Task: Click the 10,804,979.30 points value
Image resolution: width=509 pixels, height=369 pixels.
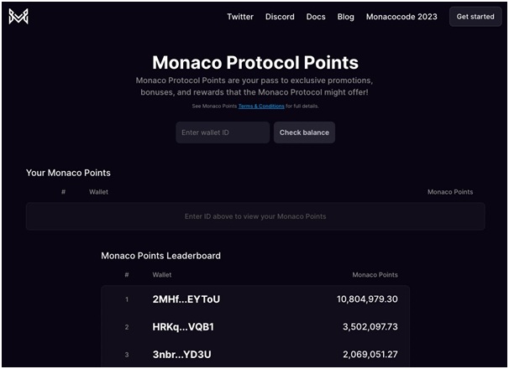Action: coord(367,299)
